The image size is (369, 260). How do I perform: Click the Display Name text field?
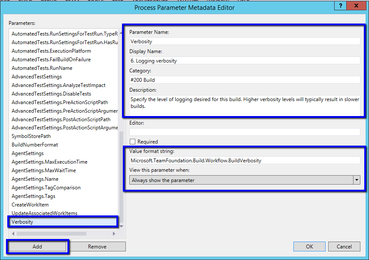click(245, 60)
